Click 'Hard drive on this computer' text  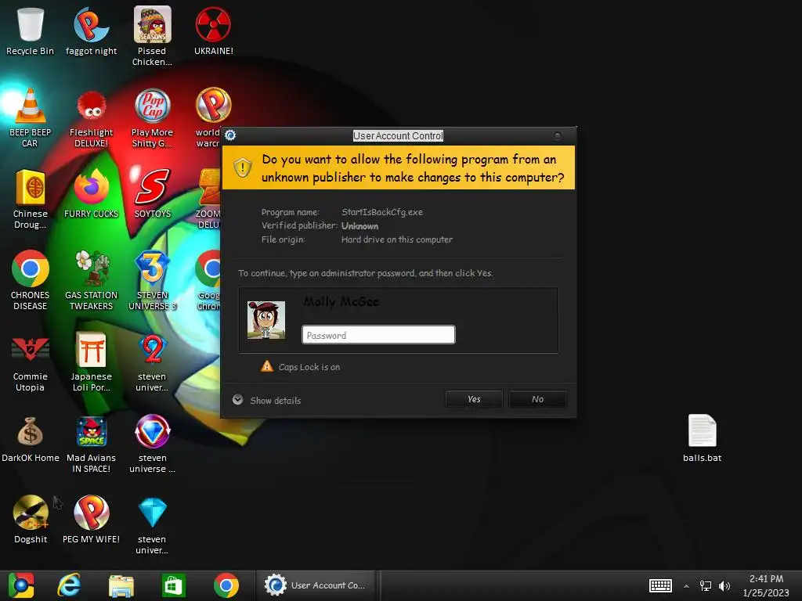(397, 239)
